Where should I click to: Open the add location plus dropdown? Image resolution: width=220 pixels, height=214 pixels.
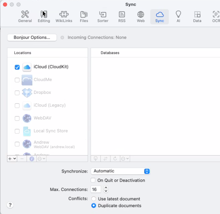12,159
